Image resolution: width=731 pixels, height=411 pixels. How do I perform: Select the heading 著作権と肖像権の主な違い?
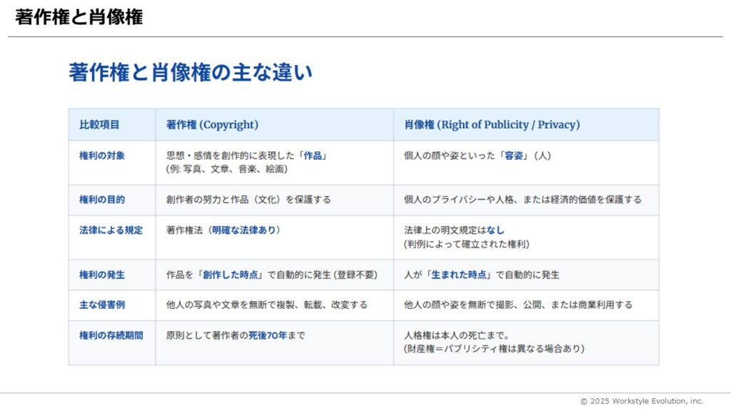pyautogui.click(x=191, y=73)
